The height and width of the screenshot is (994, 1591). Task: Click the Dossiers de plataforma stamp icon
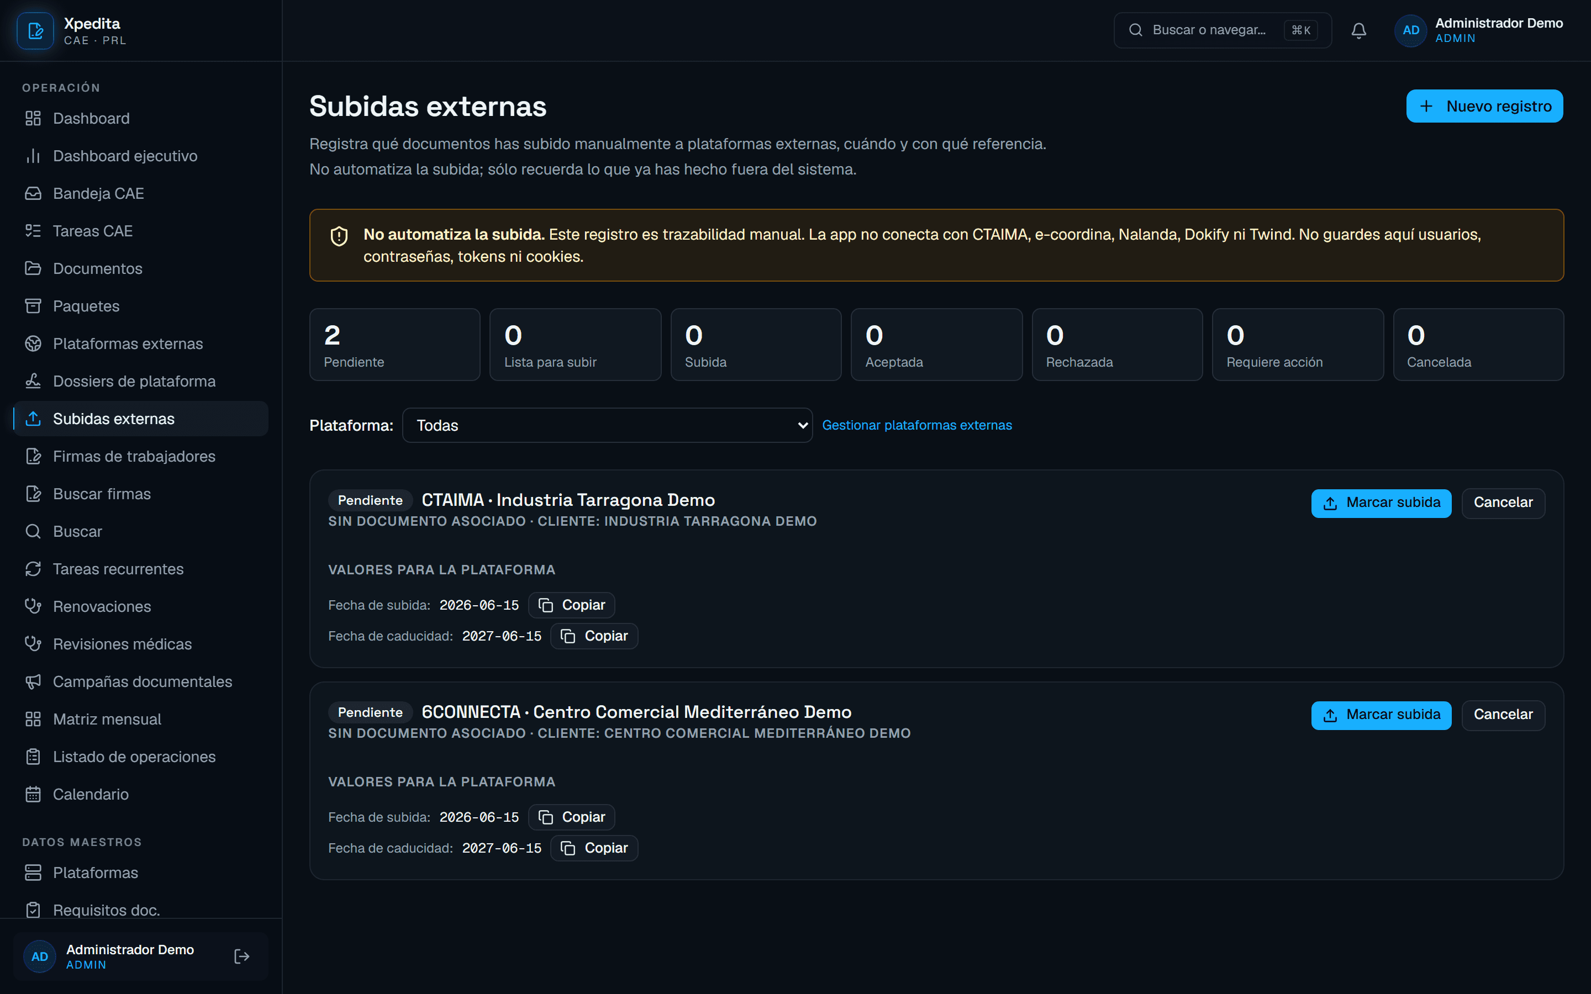pos(33,380)
